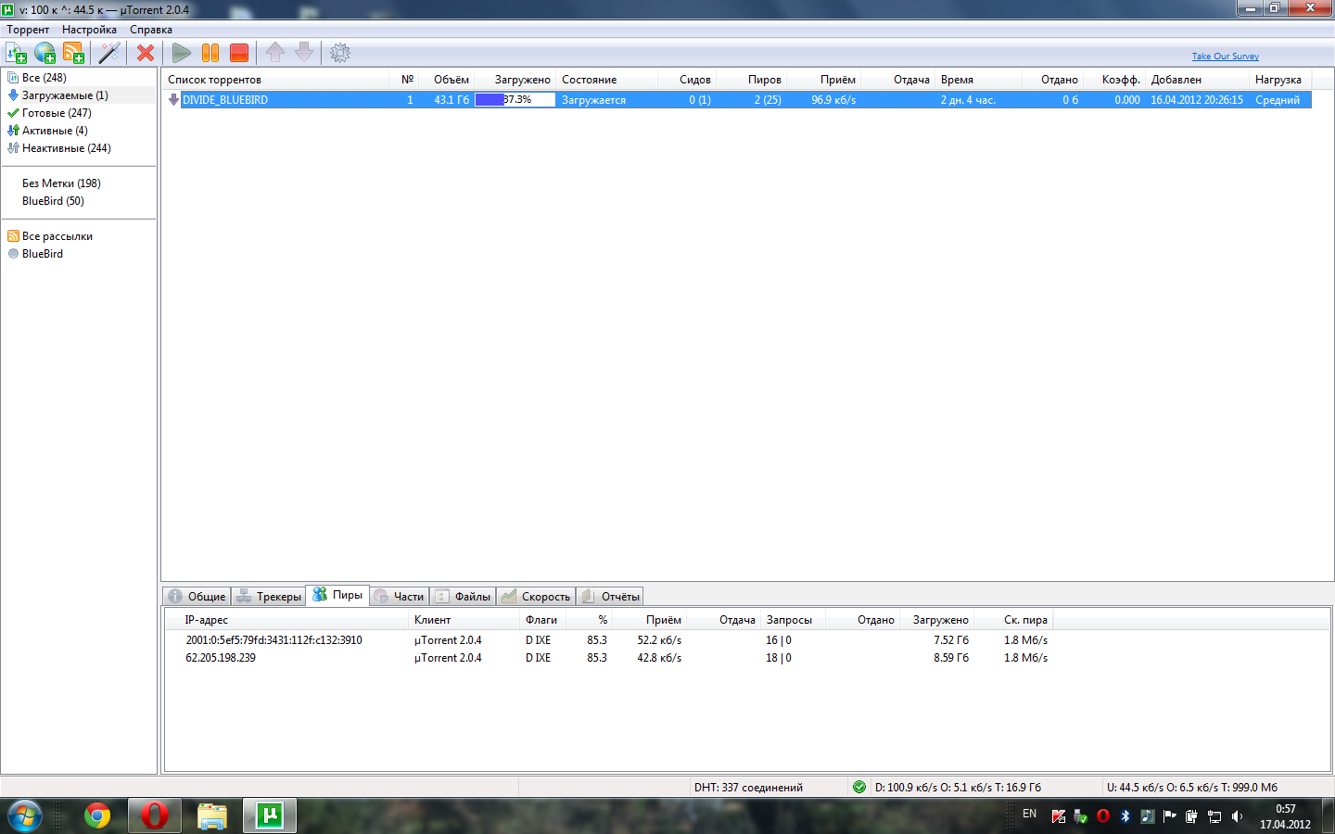Sort torrents by Объём column header
The height and width of the screenshot is (834, 1335).
[x=447, y=80]
